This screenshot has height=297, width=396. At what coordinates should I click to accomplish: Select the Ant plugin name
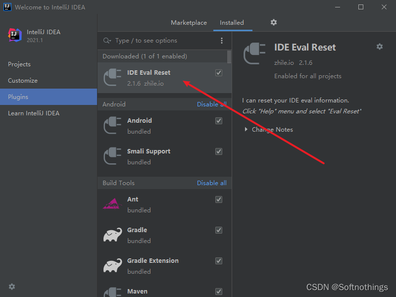133,199
